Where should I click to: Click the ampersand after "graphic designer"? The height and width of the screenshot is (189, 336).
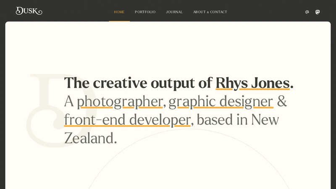point(282,101)
